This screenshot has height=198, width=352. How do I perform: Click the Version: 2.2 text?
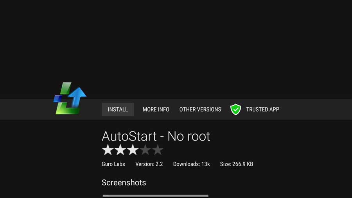pyautogui.click(x=149, y=164)
